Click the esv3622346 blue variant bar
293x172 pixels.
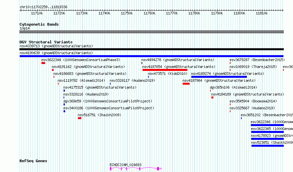click(267, 125)
